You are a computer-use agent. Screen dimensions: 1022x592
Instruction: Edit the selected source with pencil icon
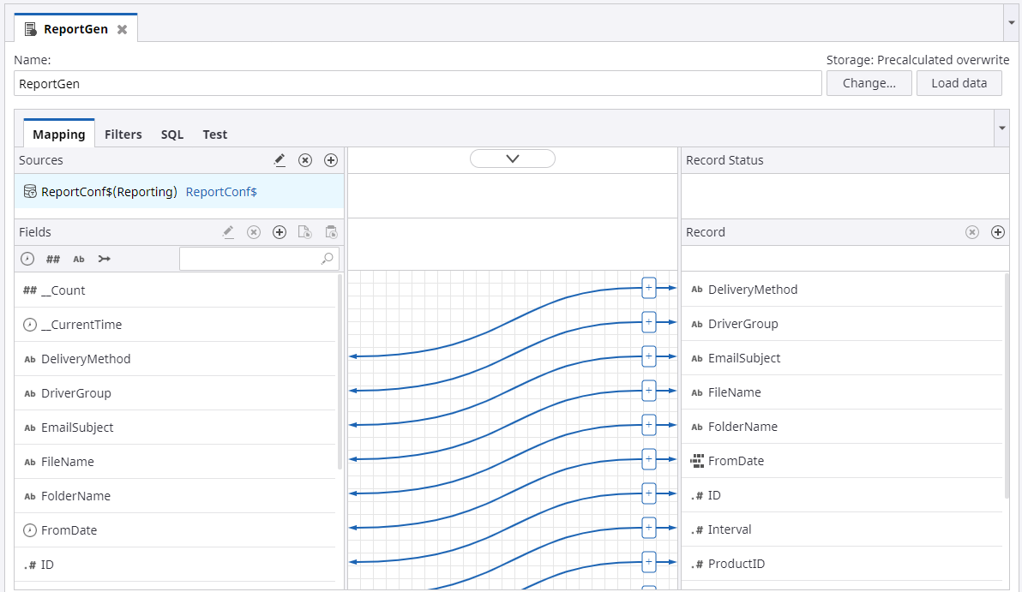280,160
